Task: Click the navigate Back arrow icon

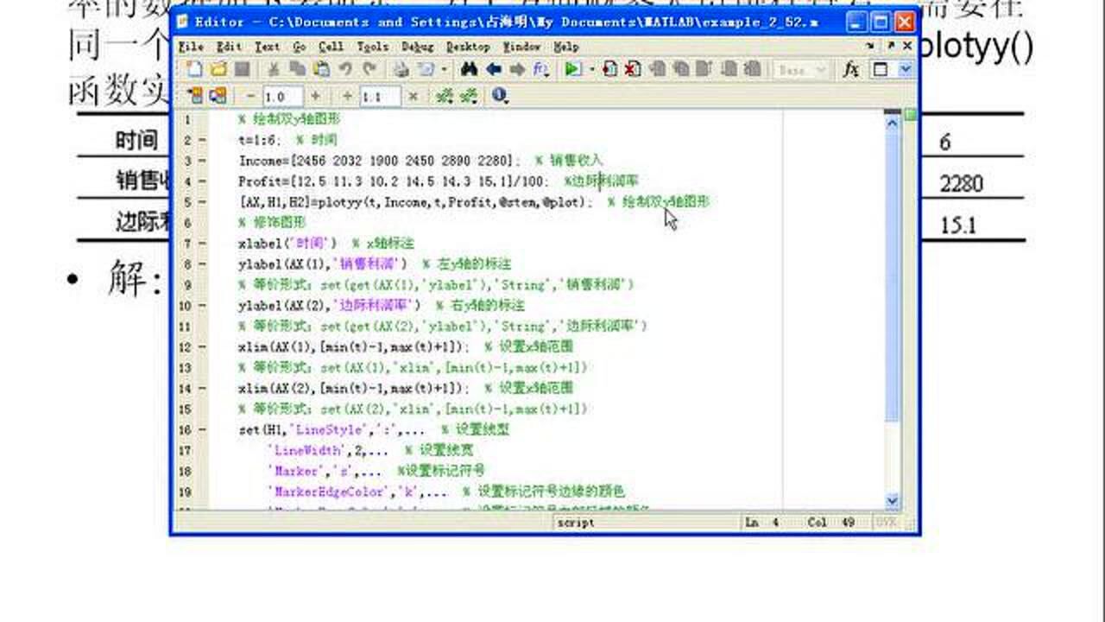Action: (494, 69)
